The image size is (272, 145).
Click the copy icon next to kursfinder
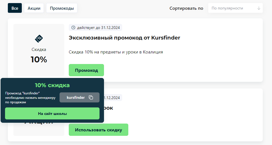click(x=91, y=97)
